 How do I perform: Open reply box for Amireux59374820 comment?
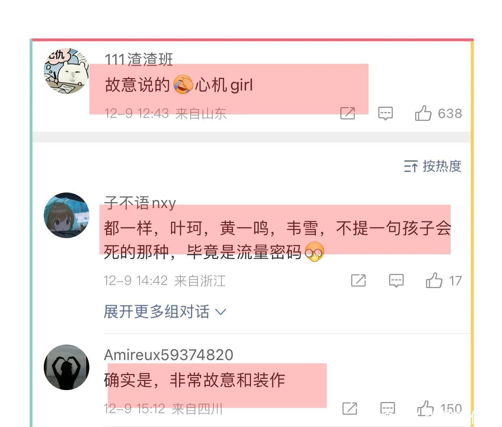tap(387, 409)
